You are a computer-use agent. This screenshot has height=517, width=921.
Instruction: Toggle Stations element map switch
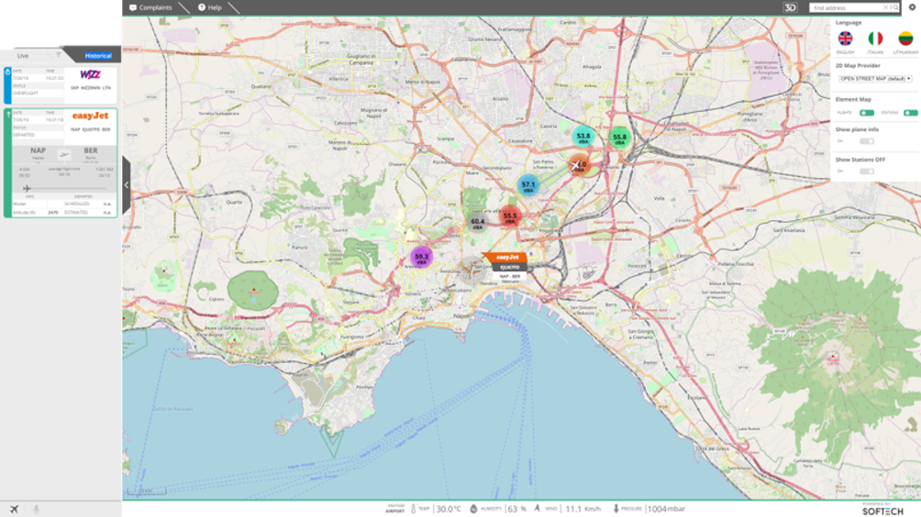(x=910, y=113)
